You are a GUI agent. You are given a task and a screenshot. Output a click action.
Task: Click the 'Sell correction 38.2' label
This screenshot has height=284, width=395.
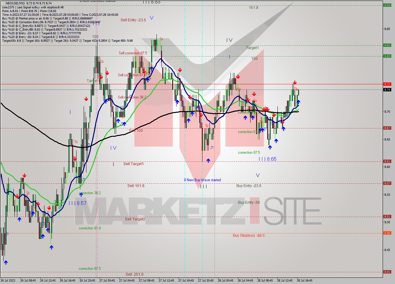(132, 97)
